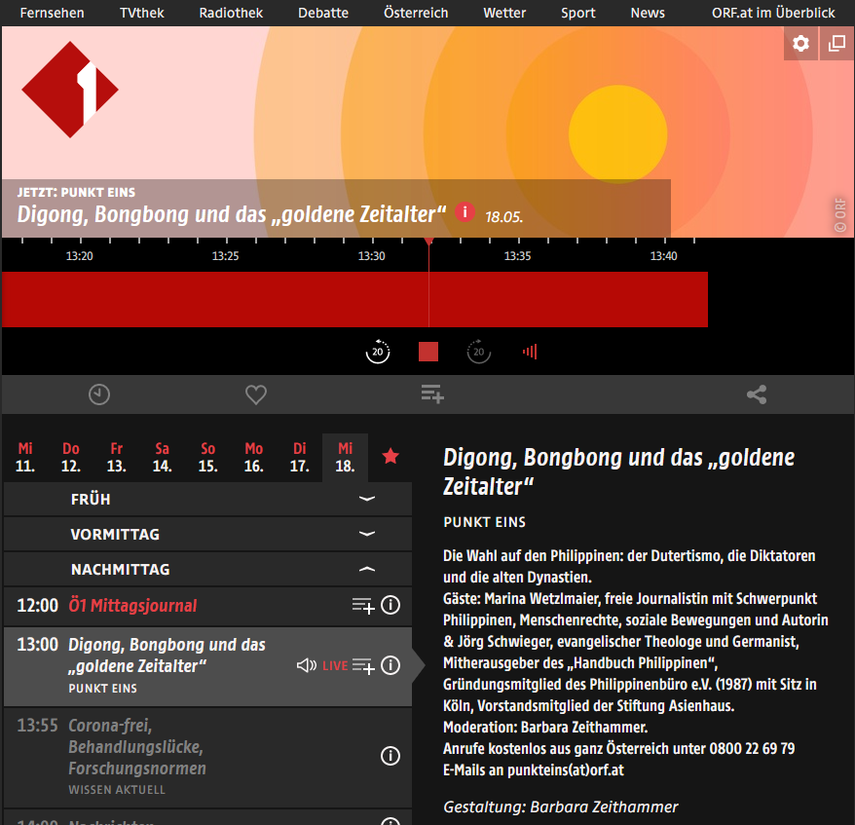Click the Ö1 Mittagsjournal programme title
855x825 pixels.
(x=132, y=605)
